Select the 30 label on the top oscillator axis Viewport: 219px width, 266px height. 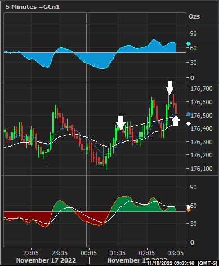coord(194,63)
